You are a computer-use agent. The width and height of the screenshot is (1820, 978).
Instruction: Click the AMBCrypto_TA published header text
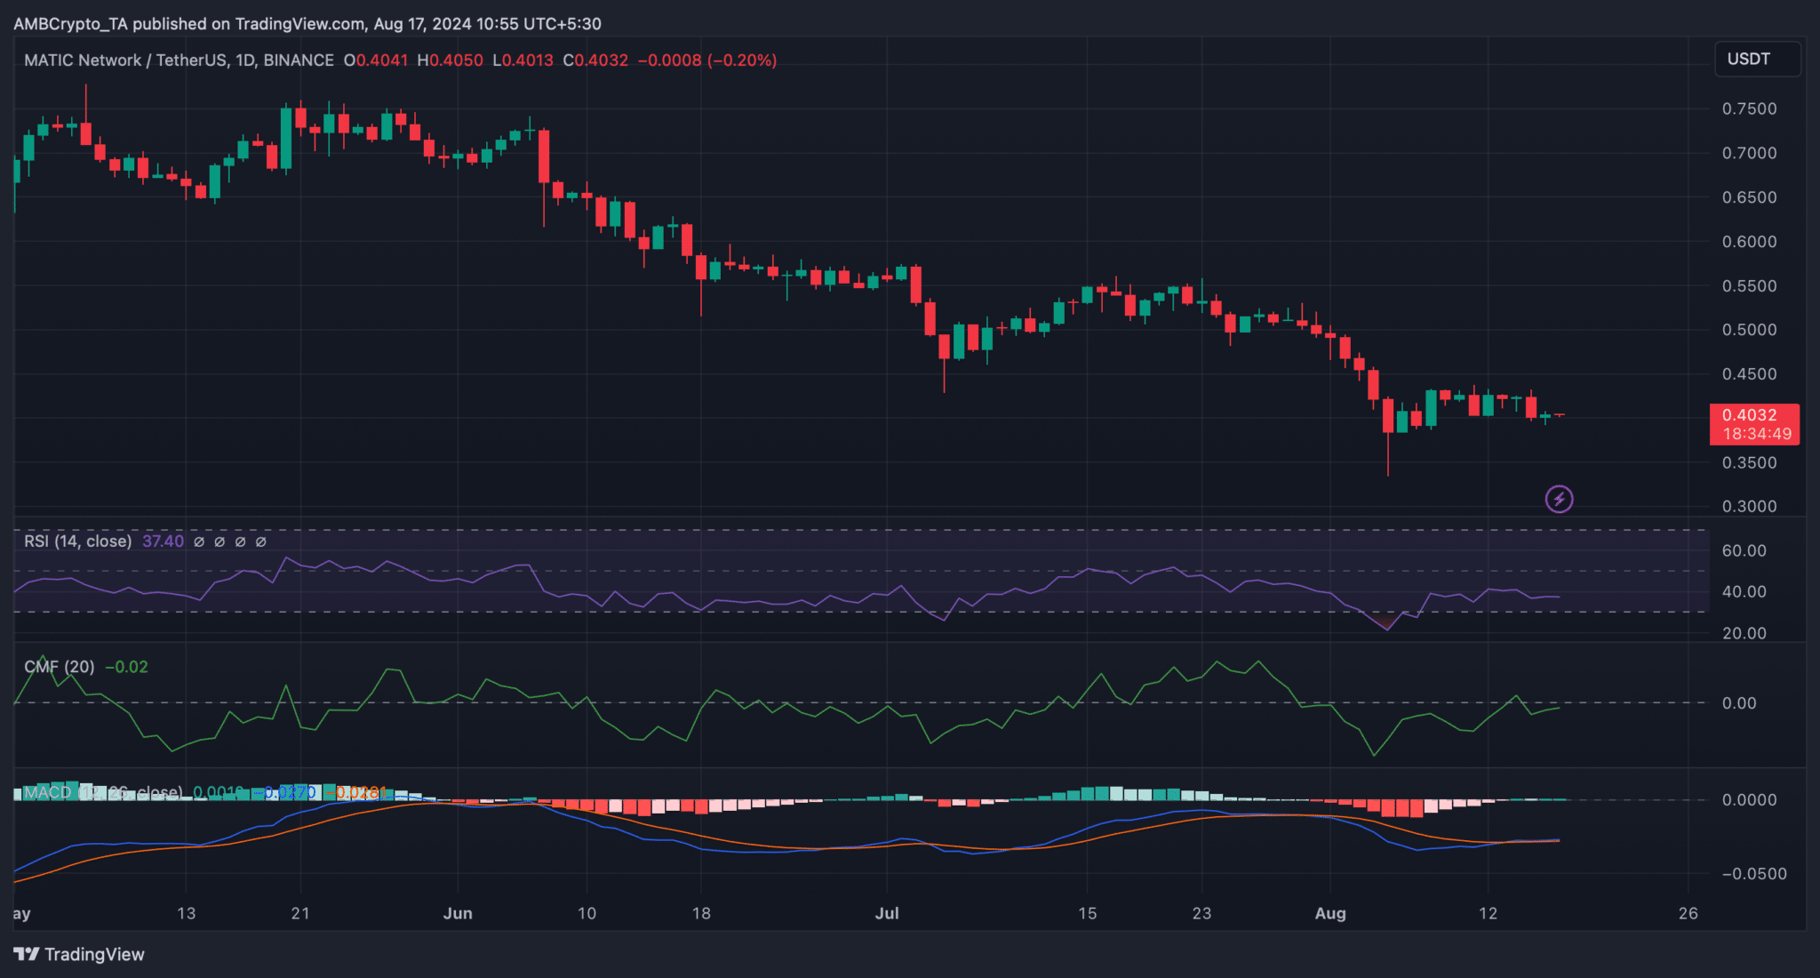[x=307, y=23]
